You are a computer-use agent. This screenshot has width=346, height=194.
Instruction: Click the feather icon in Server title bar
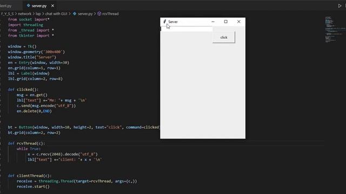click(164, 22)
